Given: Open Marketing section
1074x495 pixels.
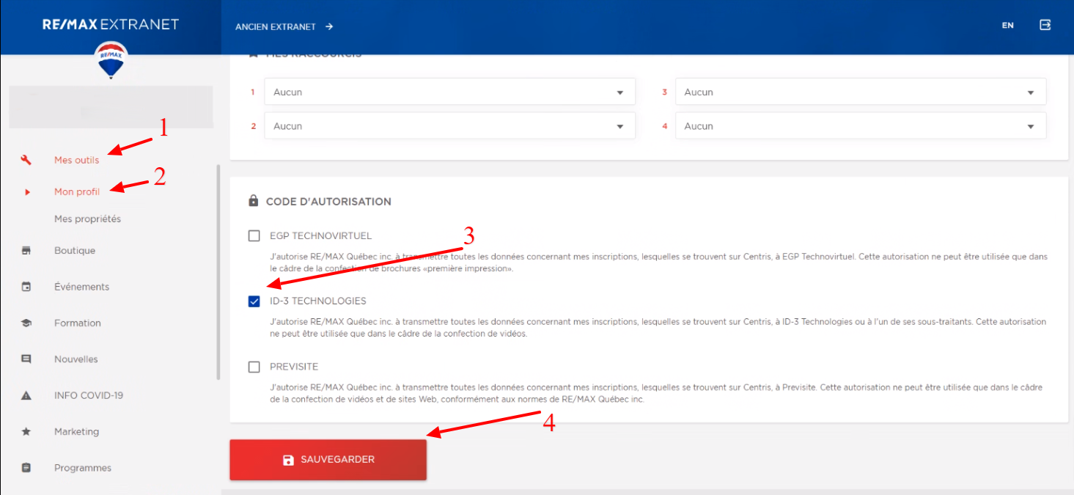Looking at the screenshot, I should pos(76,432).
